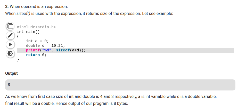
Task: Click the 'int main()' code line
Action: (28, 32)
